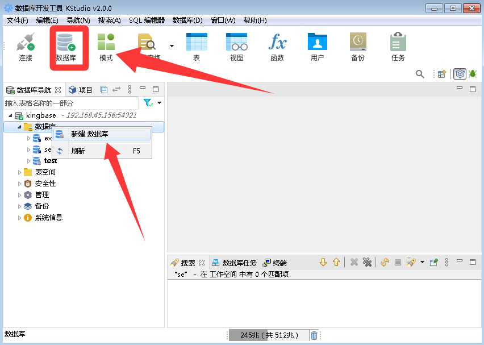The height and width of the screenshot is (345, 484).
Task: Close the 数据库导航 tab X
Action: 58,90
